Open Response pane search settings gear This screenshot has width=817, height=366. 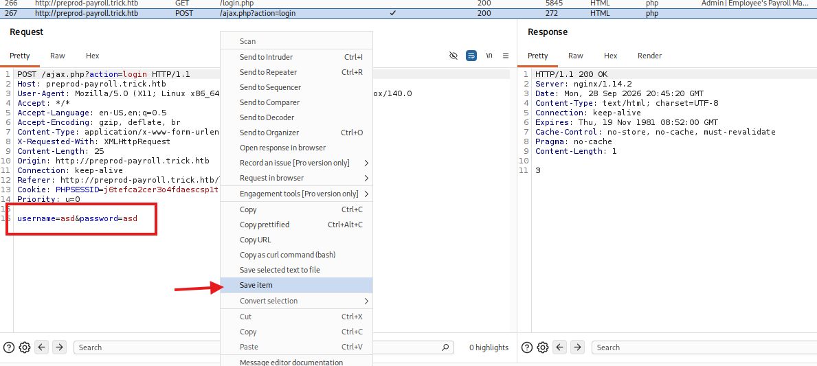point(543,347)
